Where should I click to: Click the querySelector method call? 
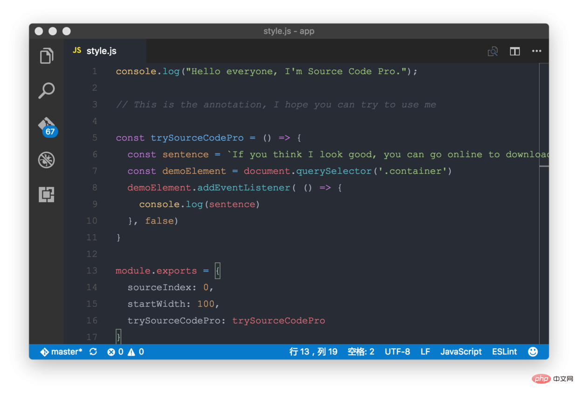coord(334,171)
